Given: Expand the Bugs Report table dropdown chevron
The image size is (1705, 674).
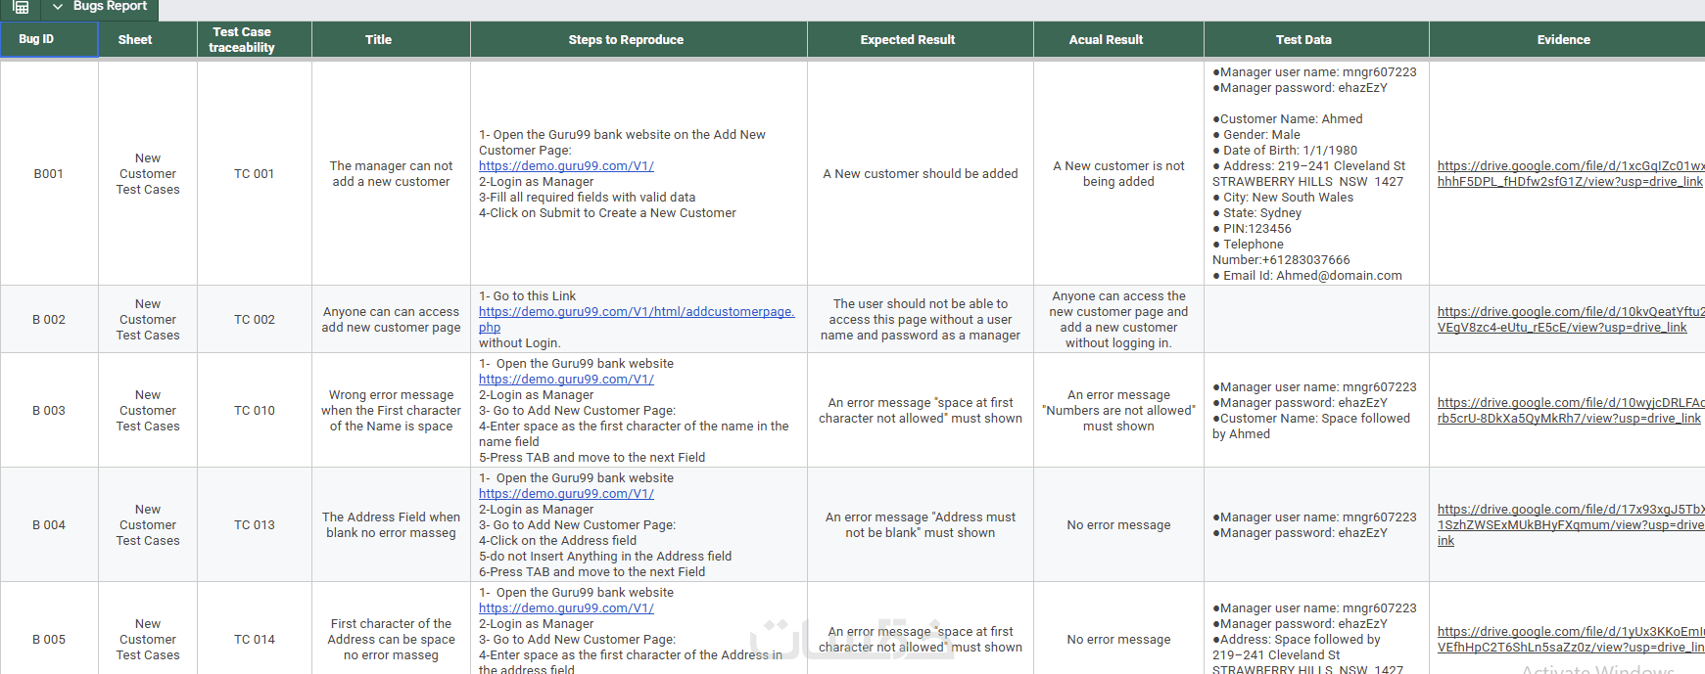Looking at the screenshot, I should coord(58,7).
